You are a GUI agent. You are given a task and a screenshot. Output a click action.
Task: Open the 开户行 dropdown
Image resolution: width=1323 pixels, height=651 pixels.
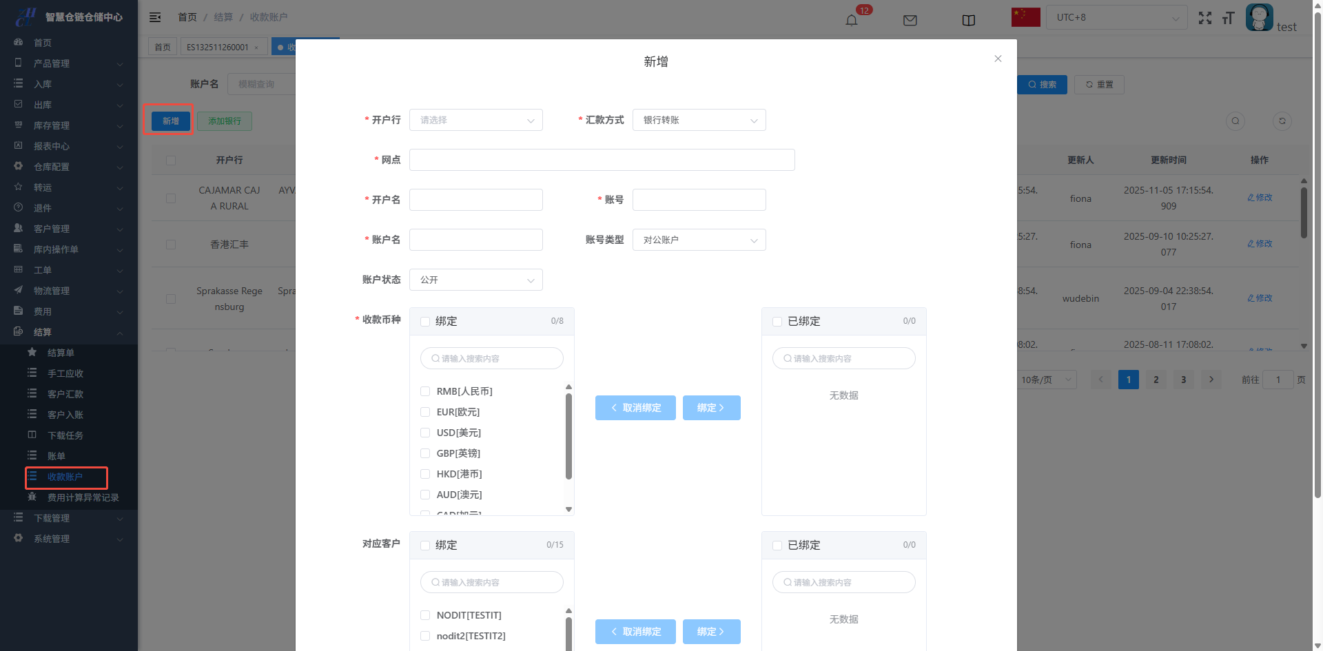coord(475,120)
